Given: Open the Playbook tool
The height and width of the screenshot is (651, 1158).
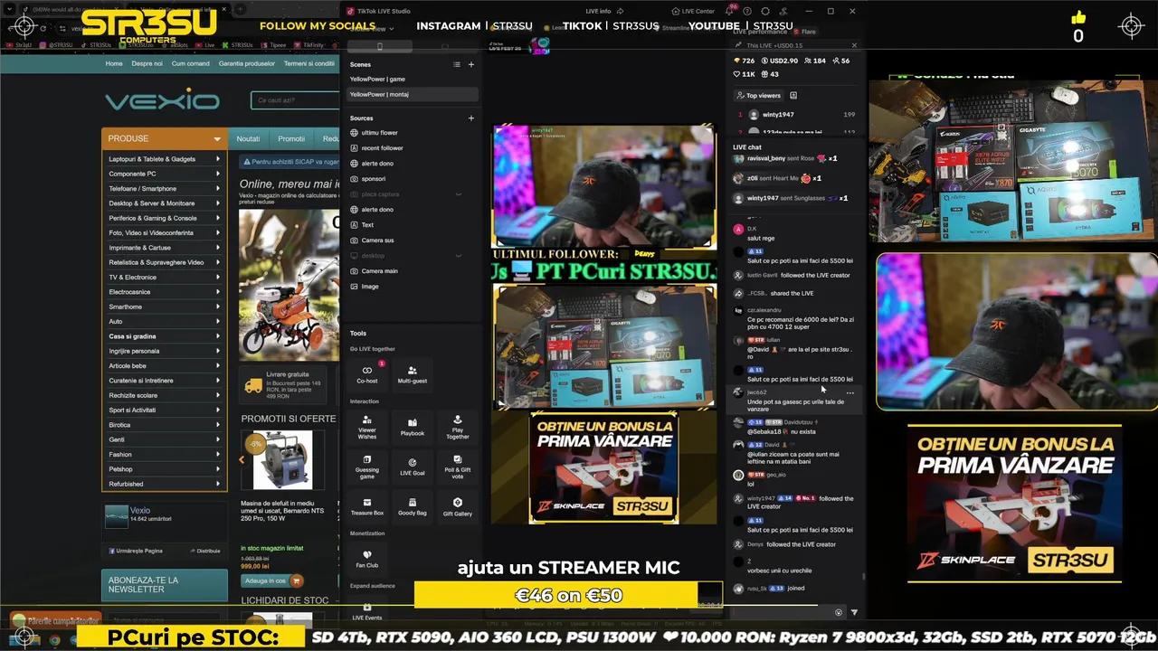Looking at the screenshot, I should point(412,426).
